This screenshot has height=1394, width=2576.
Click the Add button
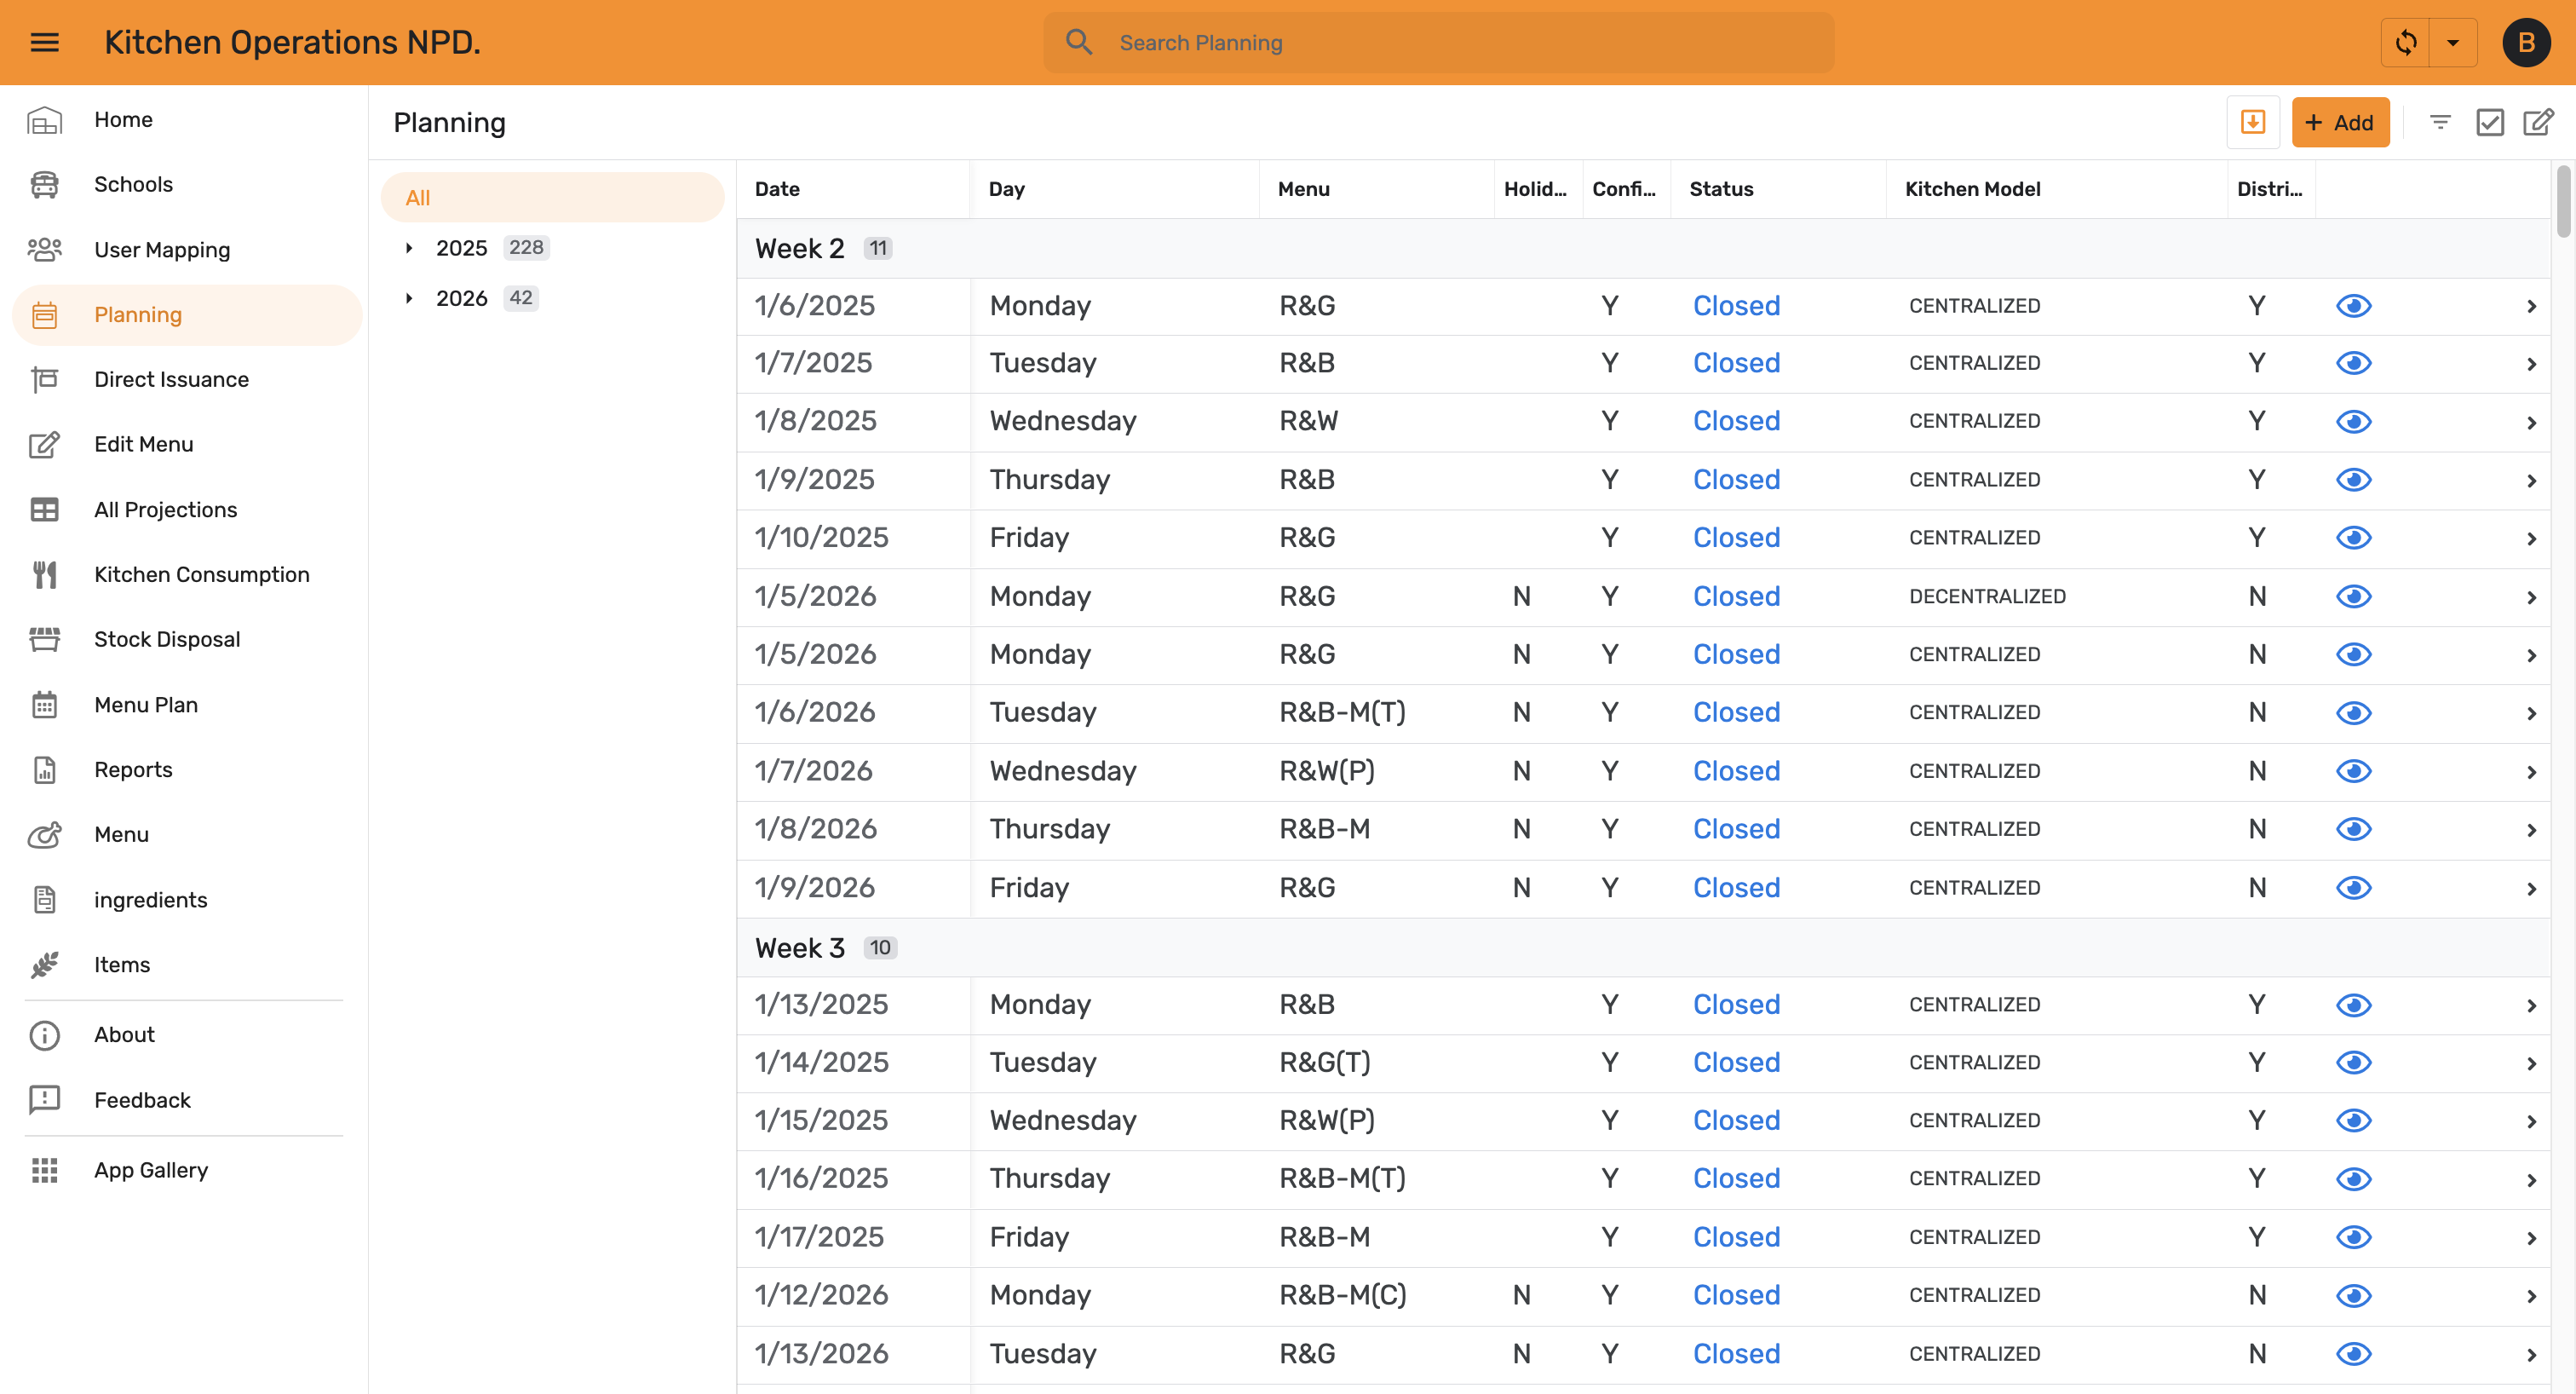pyautogui.click(x=2340, y=122)
